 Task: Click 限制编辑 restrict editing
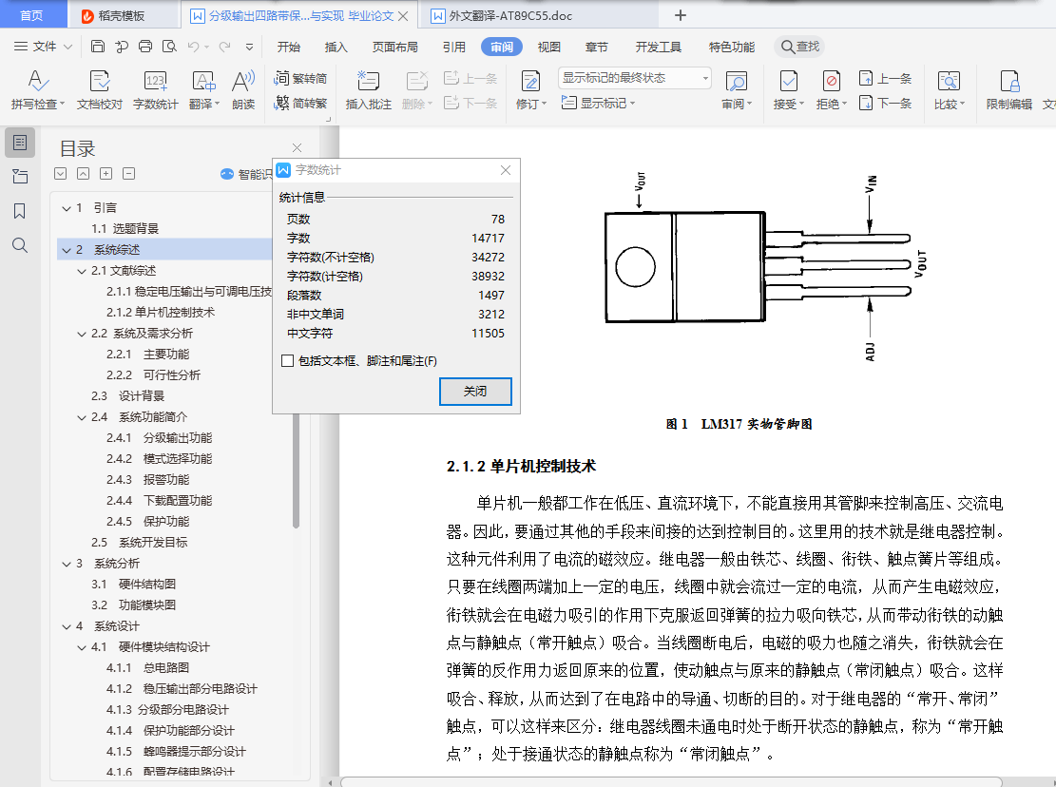[1008, 89]
